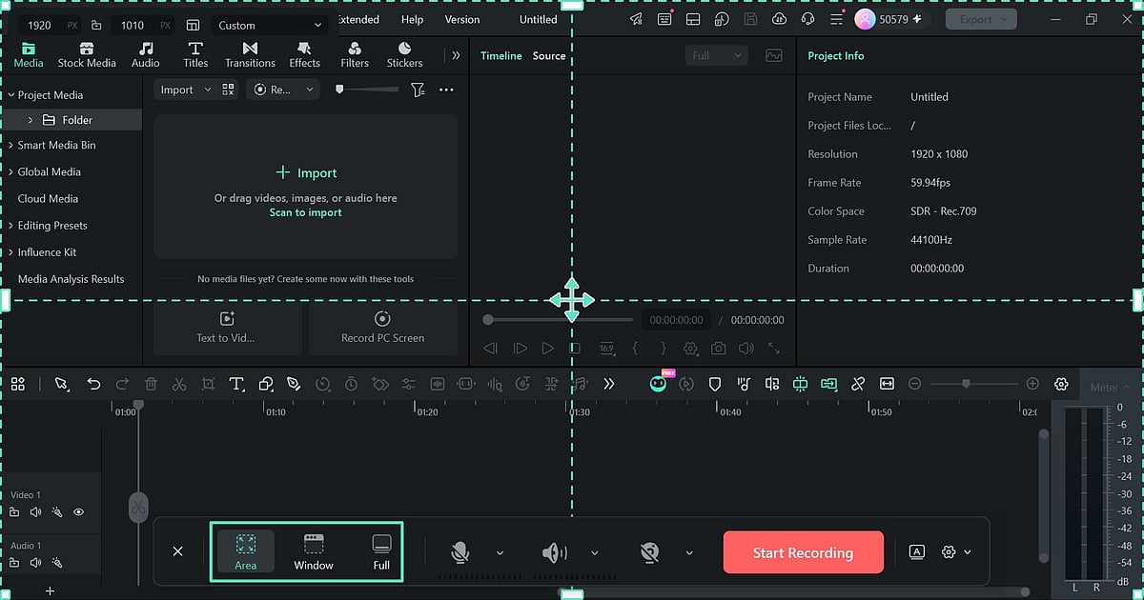
Task: Hide Video 1 track with eye icon
Action: tap(78, 511)
